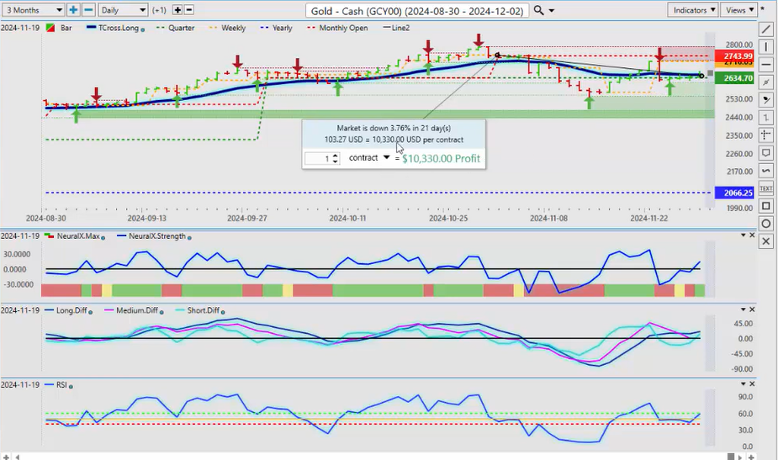Select the TEXT annotation tool

pos(766,188)
